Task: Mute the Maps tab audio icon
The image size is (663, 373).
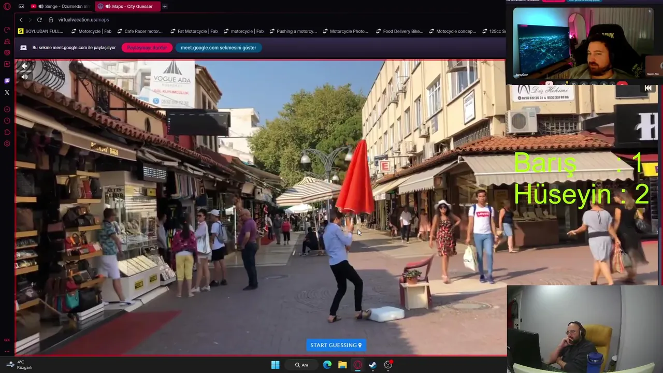Action: (x=108, y=6)
